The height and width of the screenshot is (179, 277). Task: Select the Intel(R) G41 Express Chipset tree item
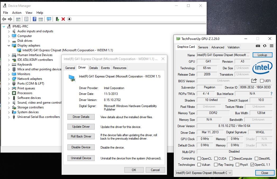tap(67, 50)
